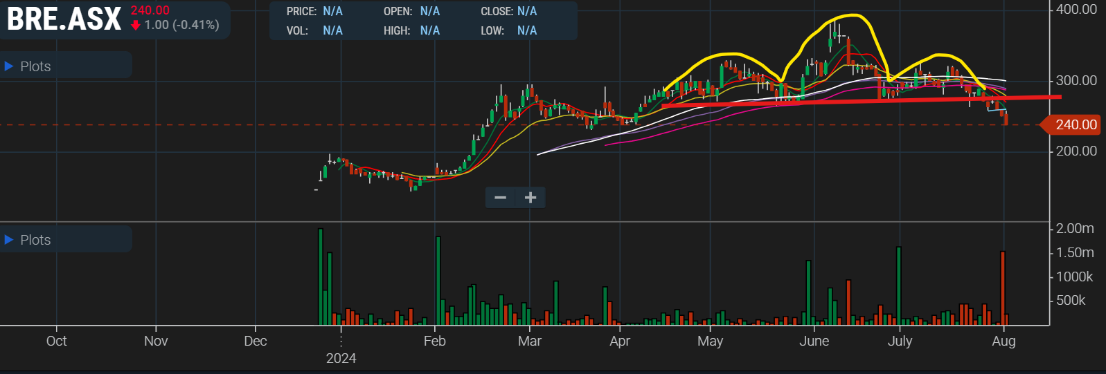Click the Aug date axis label
Viewport: 1106px width, 374px height.
[1004, 341]
